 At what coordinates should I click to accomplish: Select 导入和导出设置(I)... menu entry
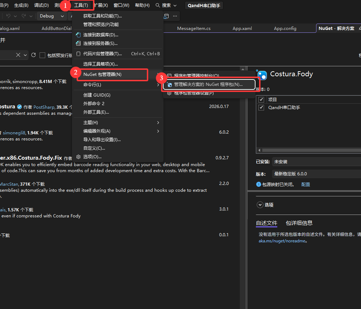(x=117, y=140)
